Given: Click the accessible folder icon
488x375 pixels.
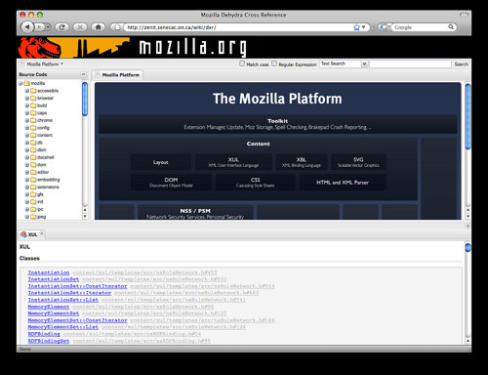Looking at the screenshot, I should pos(33,91).
